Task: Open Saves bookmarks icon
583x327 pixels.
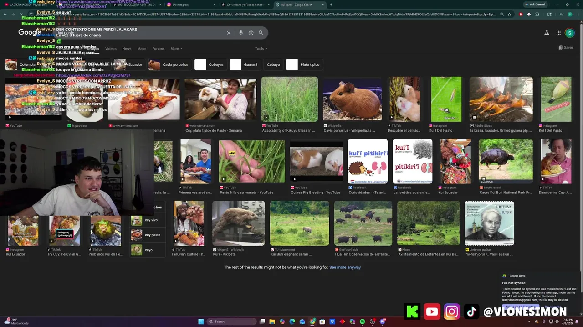Action: [566, 47]
